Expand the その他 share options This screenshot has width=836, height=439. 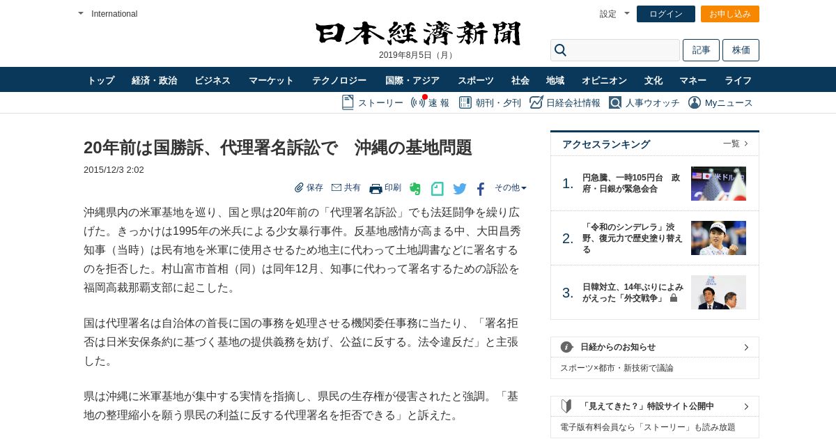coord(511,187)
